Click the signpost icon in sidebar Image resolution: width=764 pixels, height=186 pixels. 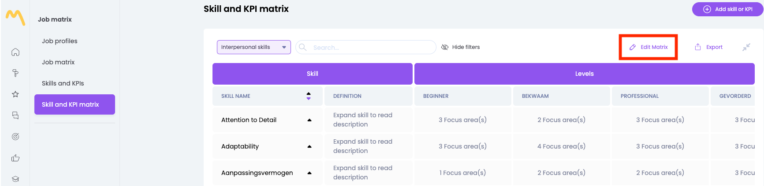pyautogui.click(x=15, y=73)
